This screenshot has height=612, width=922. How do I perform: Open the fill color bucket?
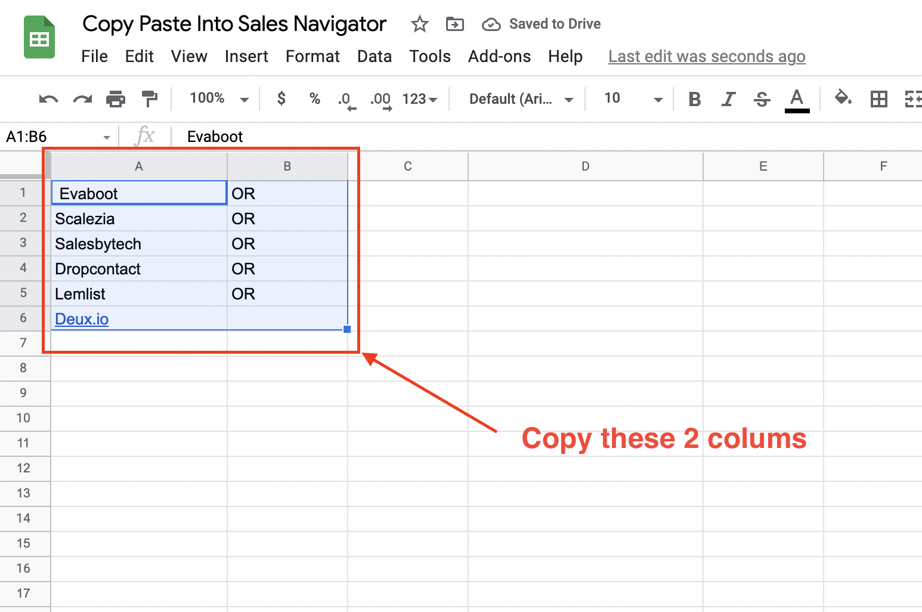[x=843, y=98]
